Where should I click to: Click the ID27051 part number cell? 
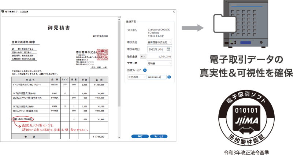[x=55, y=85]
